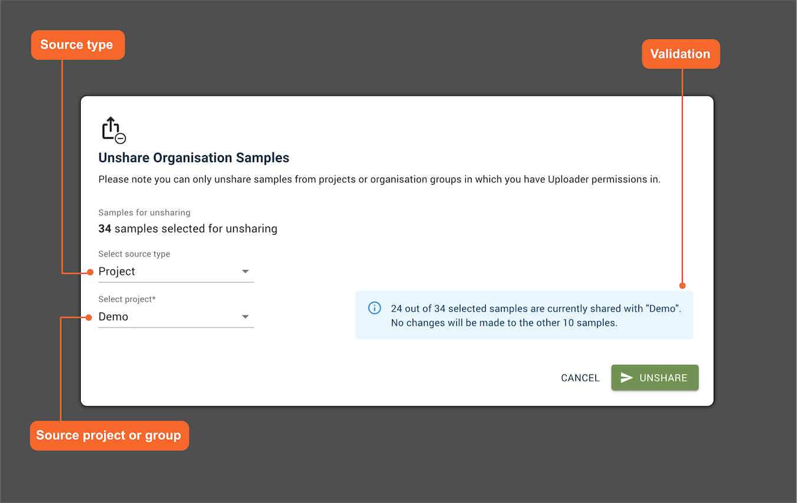Click the Source project or group callout
Viewport: 797px width, 503px height.
[109, 435]
